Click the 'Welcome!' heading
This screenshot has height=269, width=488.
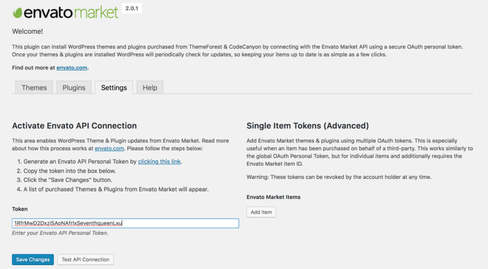(27, 31)
